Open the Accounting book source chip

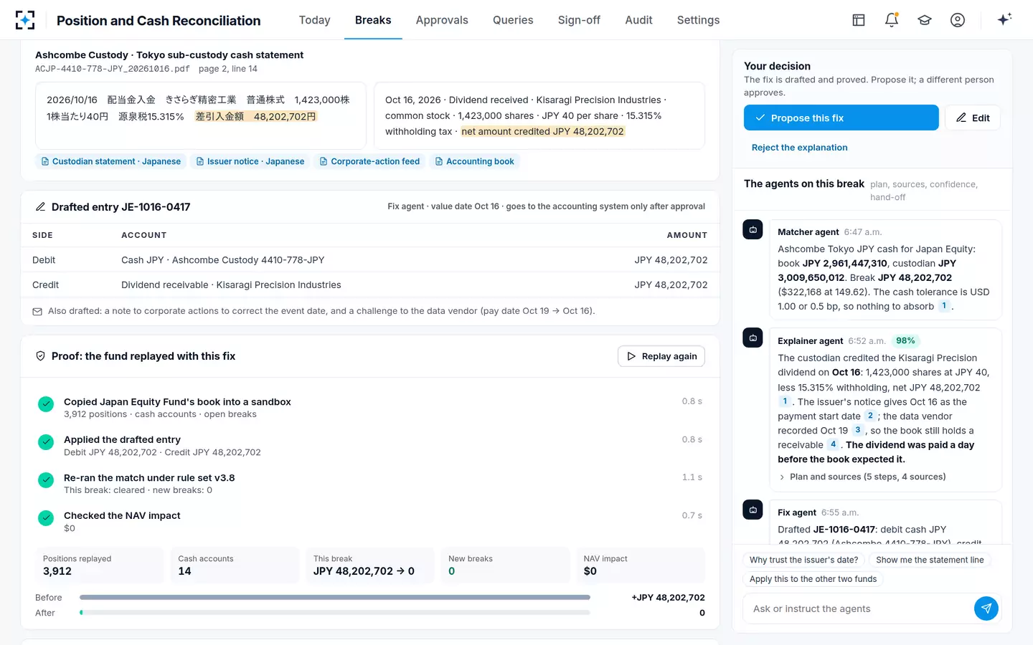click(x=475, y=162)
